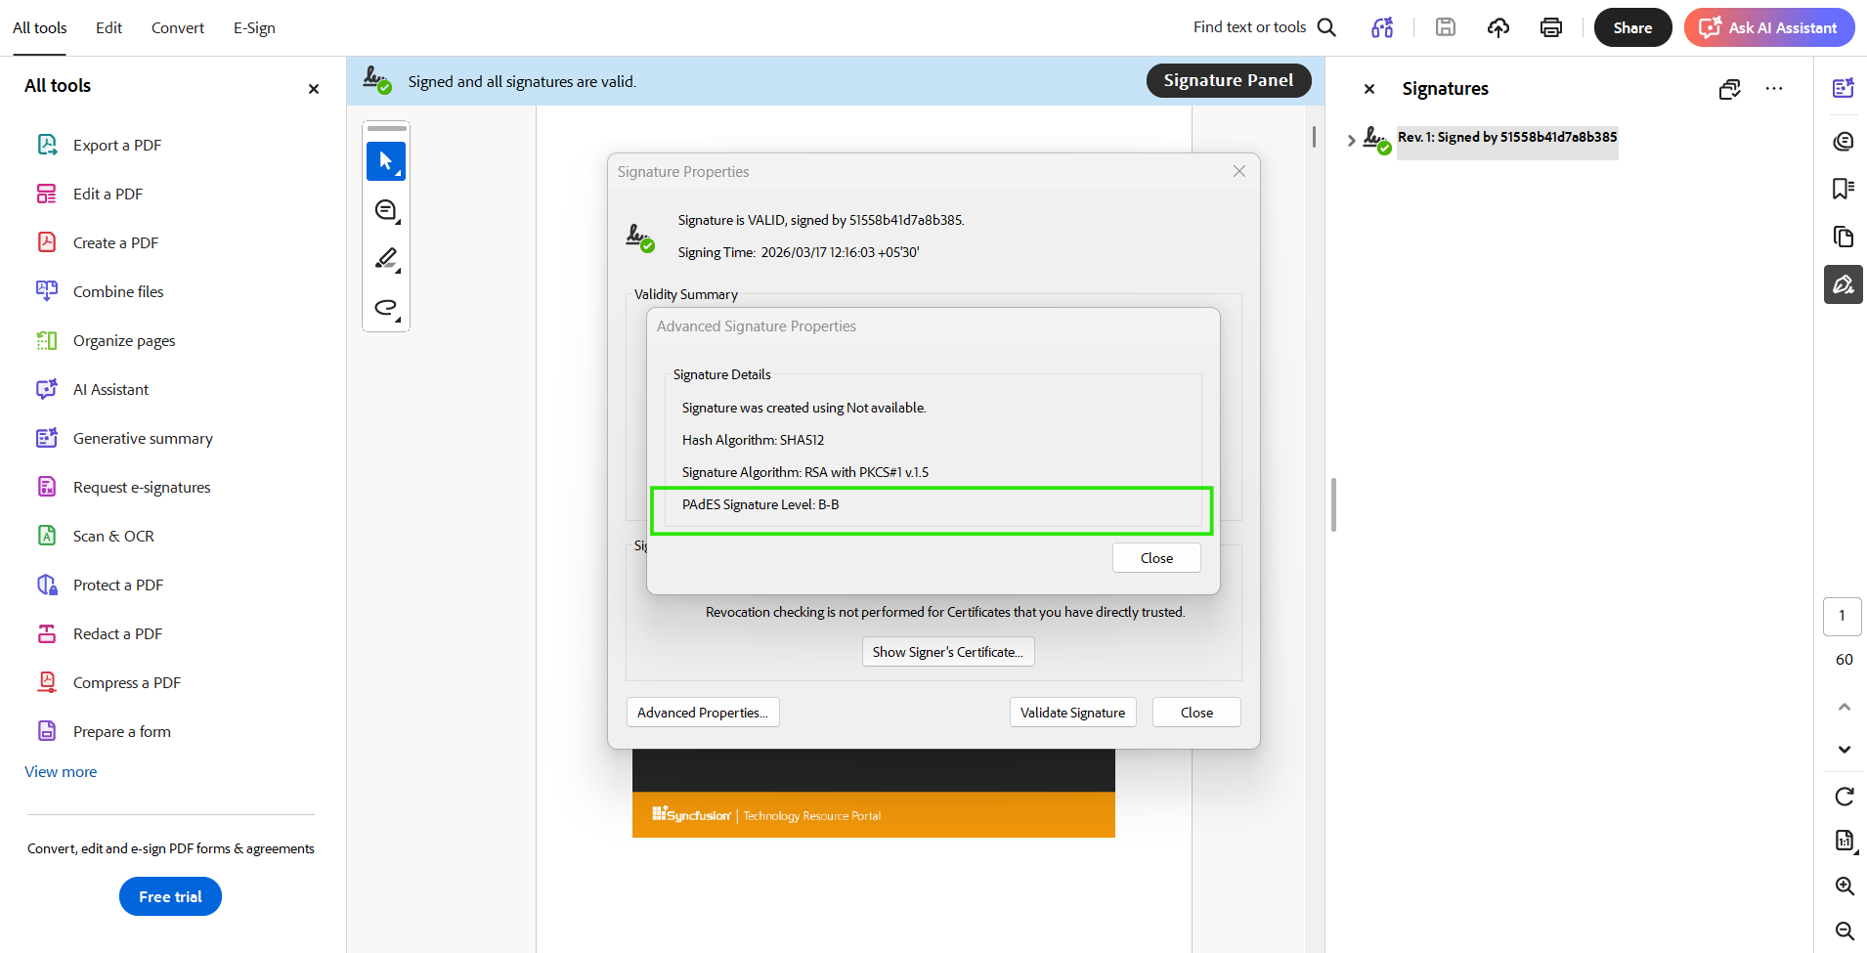The width and height of the screenshot is (1867, 953).
Task: Pick the freehand draw lasso tool
Action: click(x=386, y=308)
